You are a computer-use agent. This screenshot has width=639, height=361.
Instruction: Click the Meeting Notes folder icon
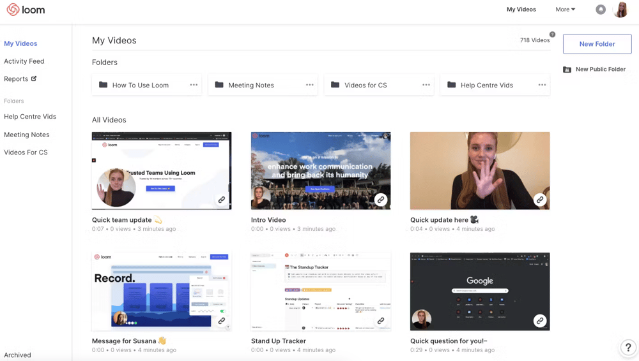click(x=219, y=85)
